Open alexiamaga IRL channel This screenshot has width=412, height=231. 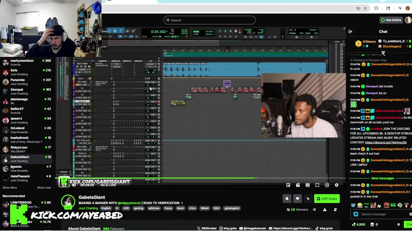[27, 101]
